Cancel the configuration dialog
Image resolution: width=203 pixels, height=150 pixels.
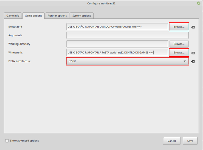point(172,141)
